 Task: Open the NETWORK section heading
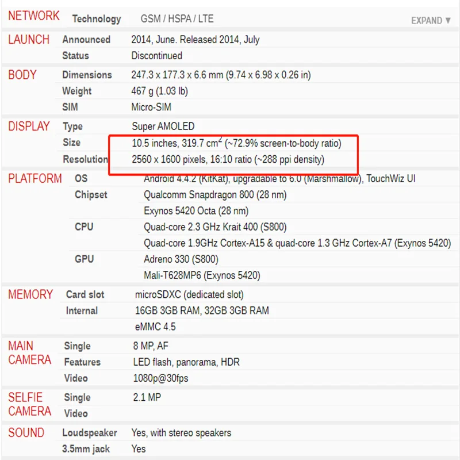[x=34, y=16]
